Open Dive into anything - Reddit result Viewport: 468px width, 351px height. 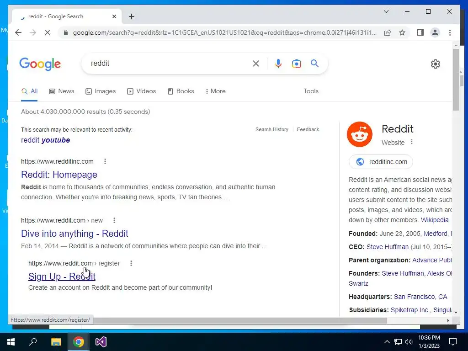click(74, 234)
